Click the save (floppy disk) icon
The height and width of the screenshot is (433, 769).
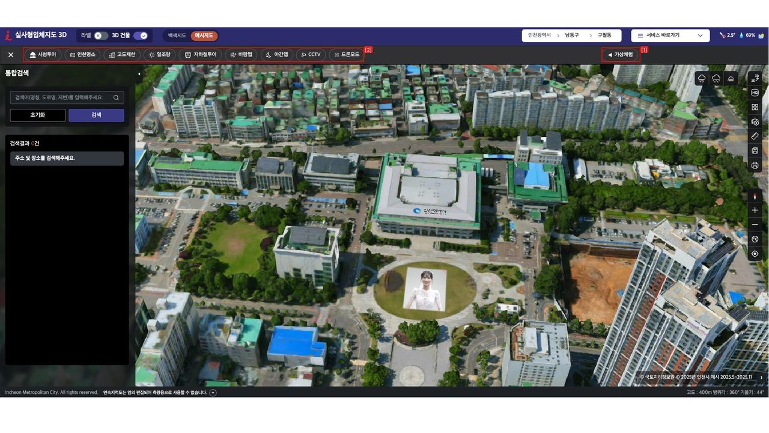[755, 150]
